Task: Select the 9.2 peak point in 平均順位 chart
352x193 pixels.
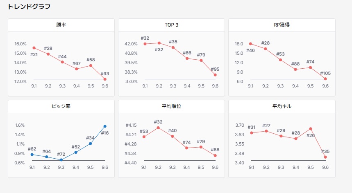Action: (x=159, y=128)
